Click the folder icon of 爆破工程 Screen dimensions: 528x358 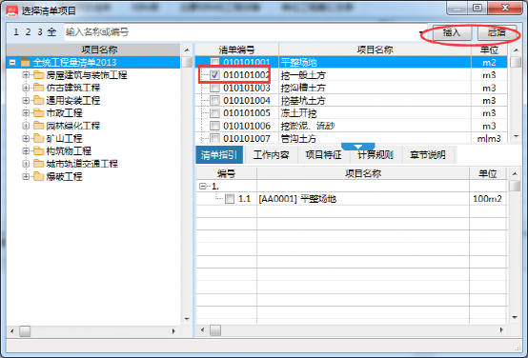pos(39,176)
